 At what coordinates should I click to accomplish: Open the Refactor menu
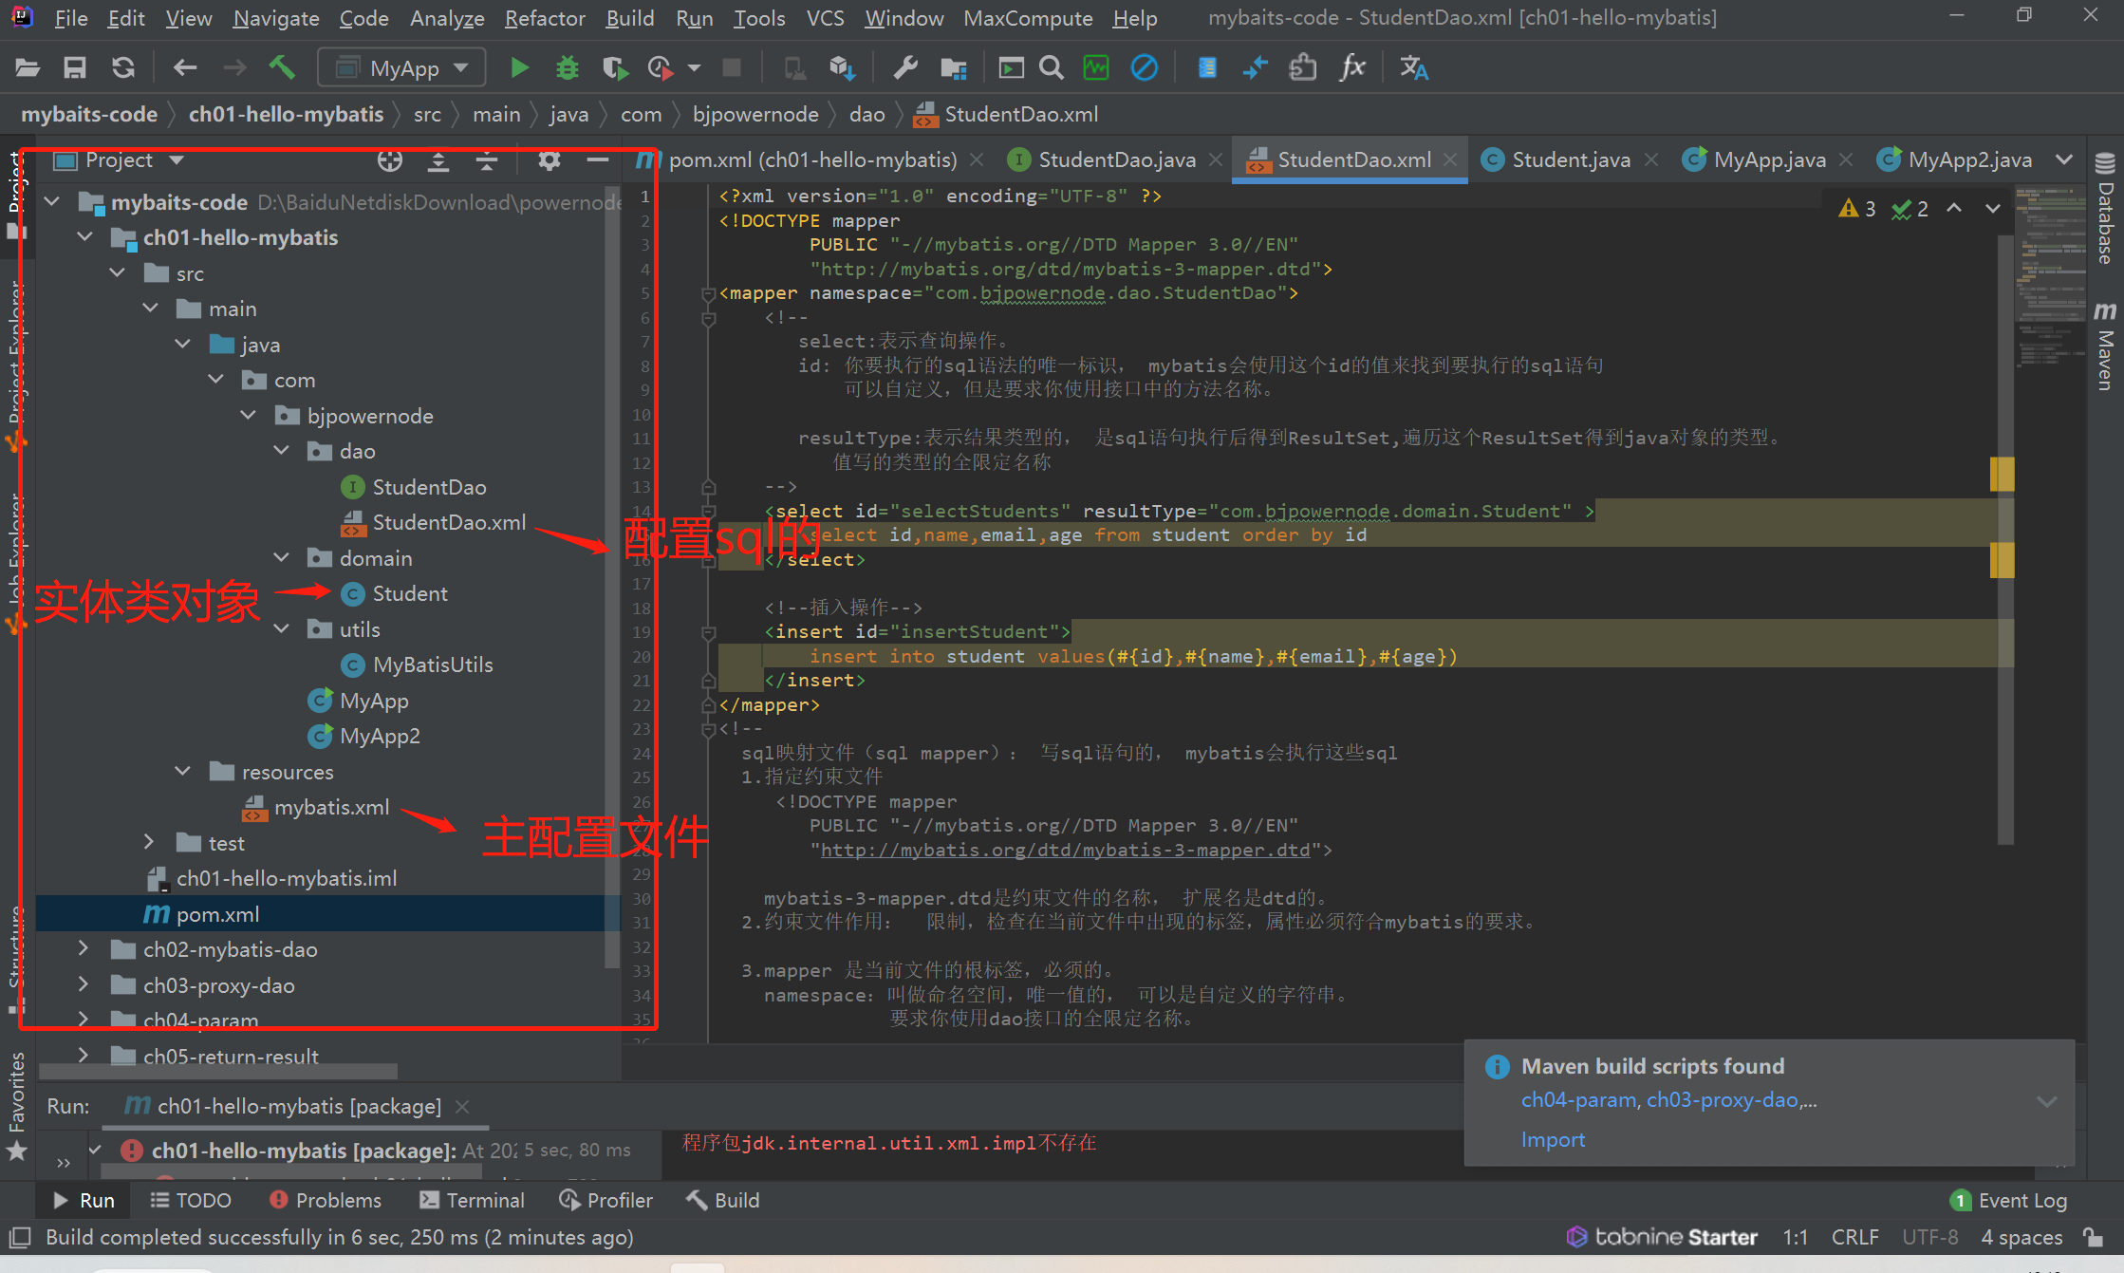tap(544, 18)
